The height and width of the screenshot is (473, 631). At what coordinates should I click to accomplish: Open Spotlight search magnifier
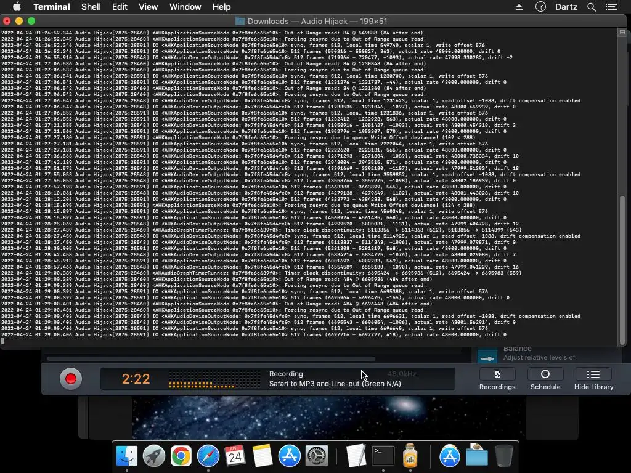tap(591, 7)
